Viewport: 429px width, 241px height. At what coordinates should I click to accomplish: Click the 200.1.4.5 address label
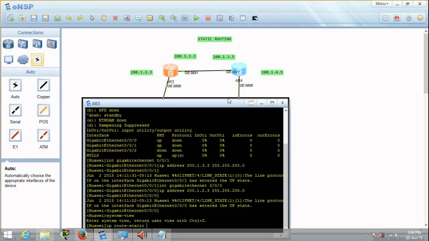pyautogui.click(x=272, y=72)
